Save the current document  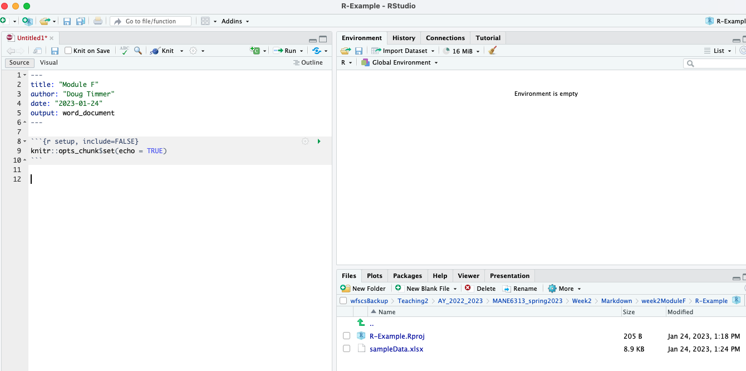[x=54, y=50]
